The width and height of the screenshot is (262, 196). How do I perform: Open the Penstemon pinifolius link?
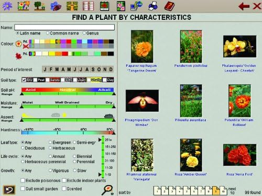[191, 66]
